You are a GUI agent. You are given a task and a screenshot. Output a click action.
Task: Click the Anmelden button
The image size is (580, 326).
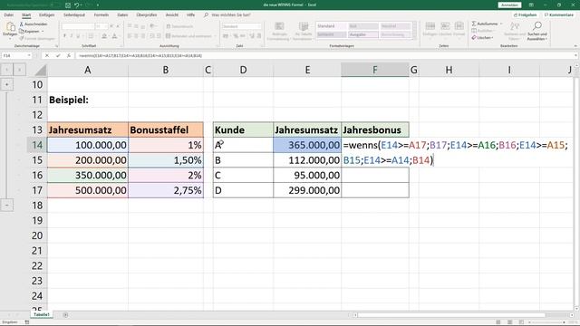(509, 5)
